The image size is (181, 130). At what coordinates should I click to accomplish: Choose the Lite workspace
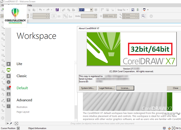[x=19, y=64]
